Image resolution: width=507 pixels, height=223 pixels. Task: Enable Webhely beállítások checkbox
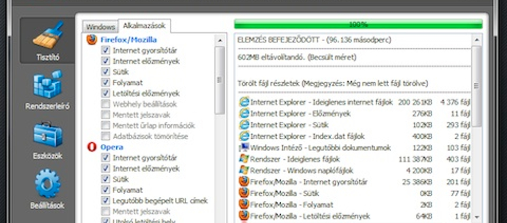coord(105,104)
